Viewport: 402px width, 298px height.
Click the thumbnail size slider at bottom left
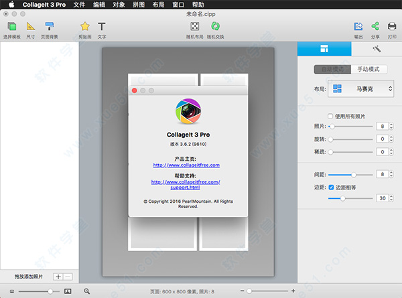coord(39,291)
